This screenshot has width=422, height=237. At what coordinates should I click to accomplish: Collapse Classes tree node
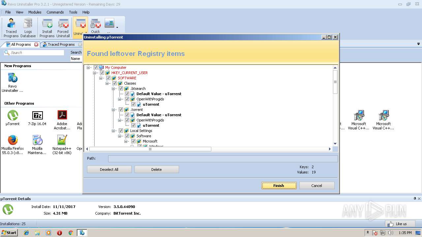(107, 83)
